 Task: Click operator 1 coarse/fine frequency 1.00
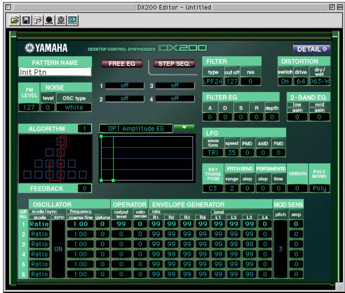point(80,224)
